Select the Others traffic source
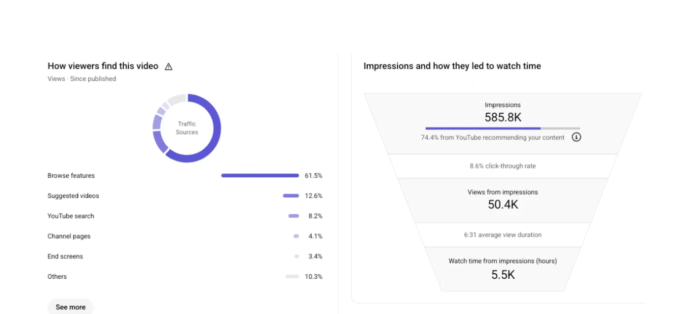 point(57,277)
